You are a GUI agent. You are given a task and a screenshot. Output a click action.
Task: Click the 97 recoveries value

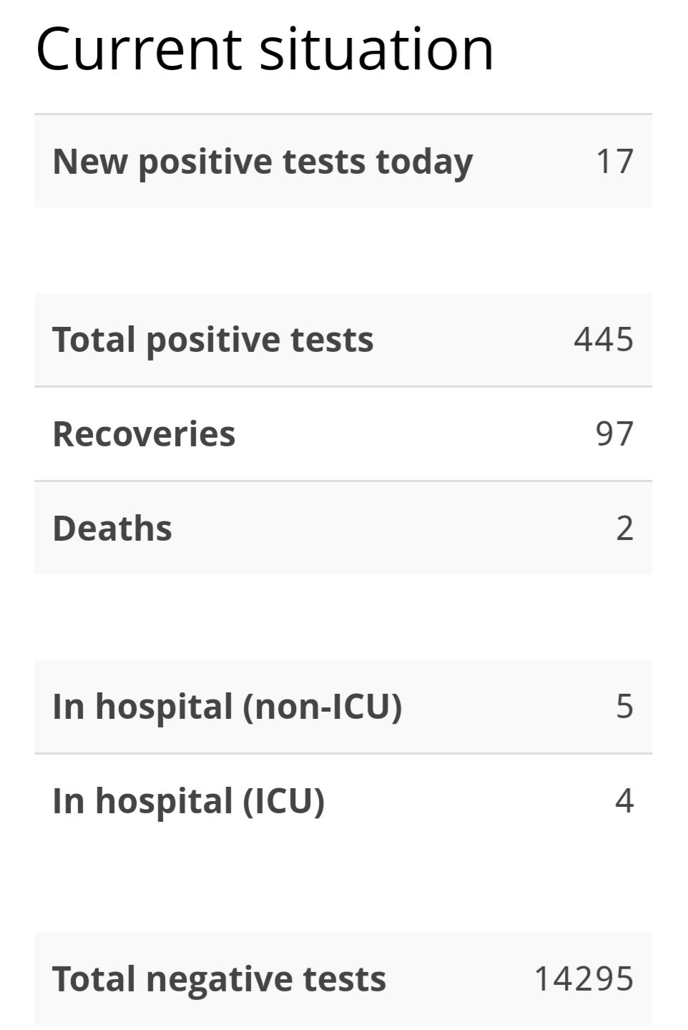[615, 434]
